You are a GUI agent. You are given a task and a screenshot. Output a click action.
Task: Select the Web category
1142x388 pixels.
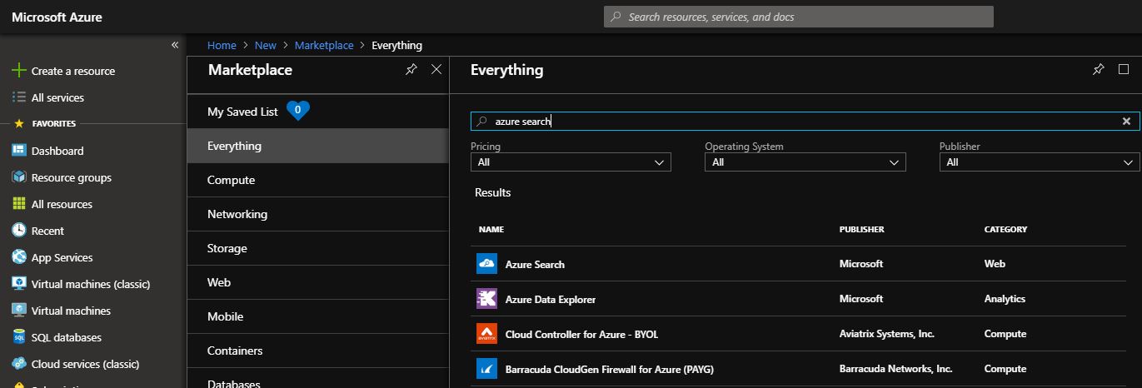point(317,282)
